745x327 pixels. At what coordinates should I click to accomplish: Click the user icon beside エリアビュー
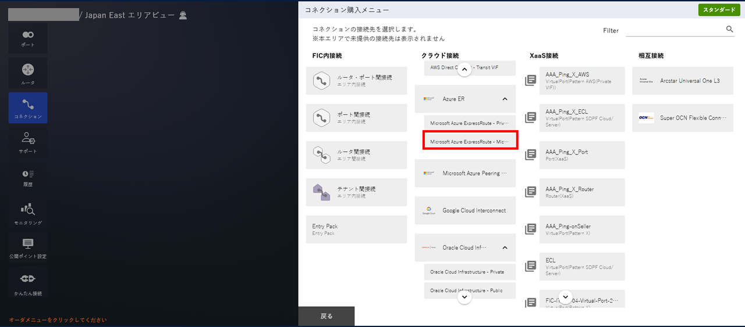[x=183, y=16]
